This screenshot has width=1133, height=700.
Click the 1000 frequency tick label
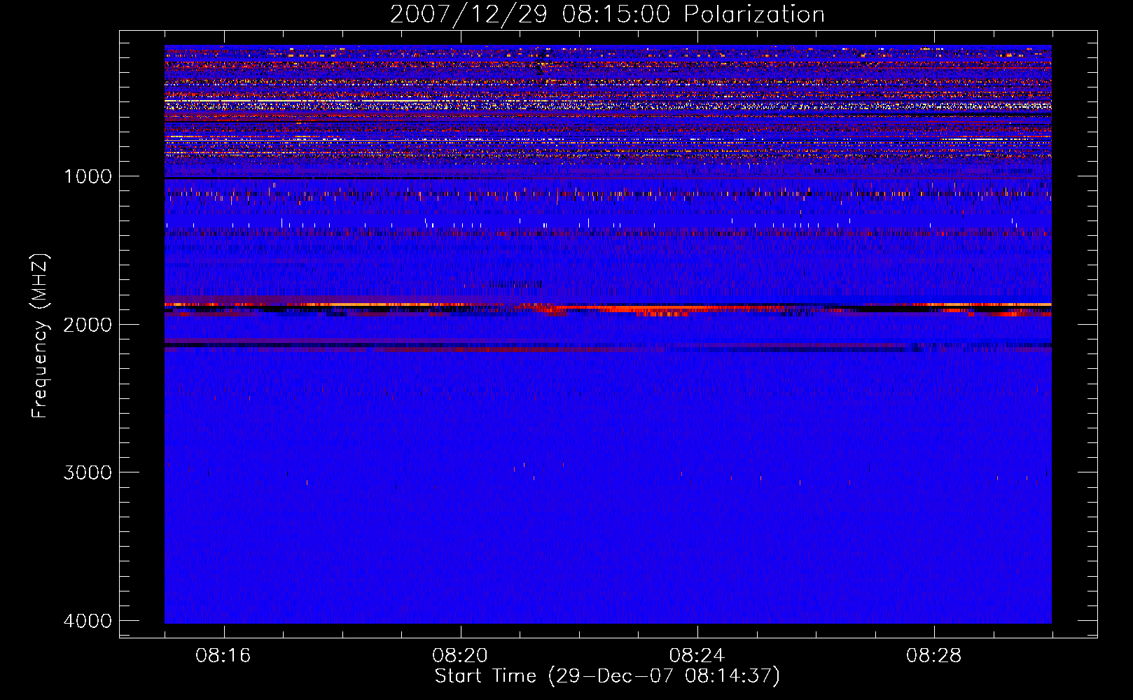click(x=88, y=176)
